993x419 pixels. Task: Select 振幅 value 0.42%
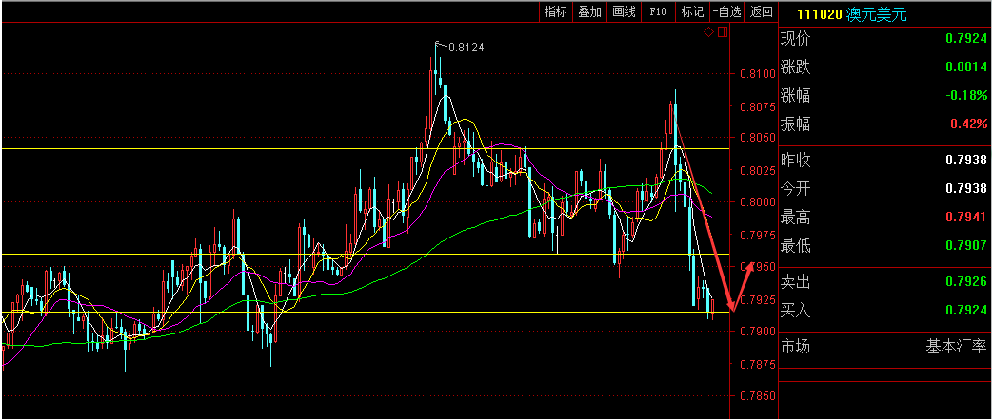click(967, 124)
